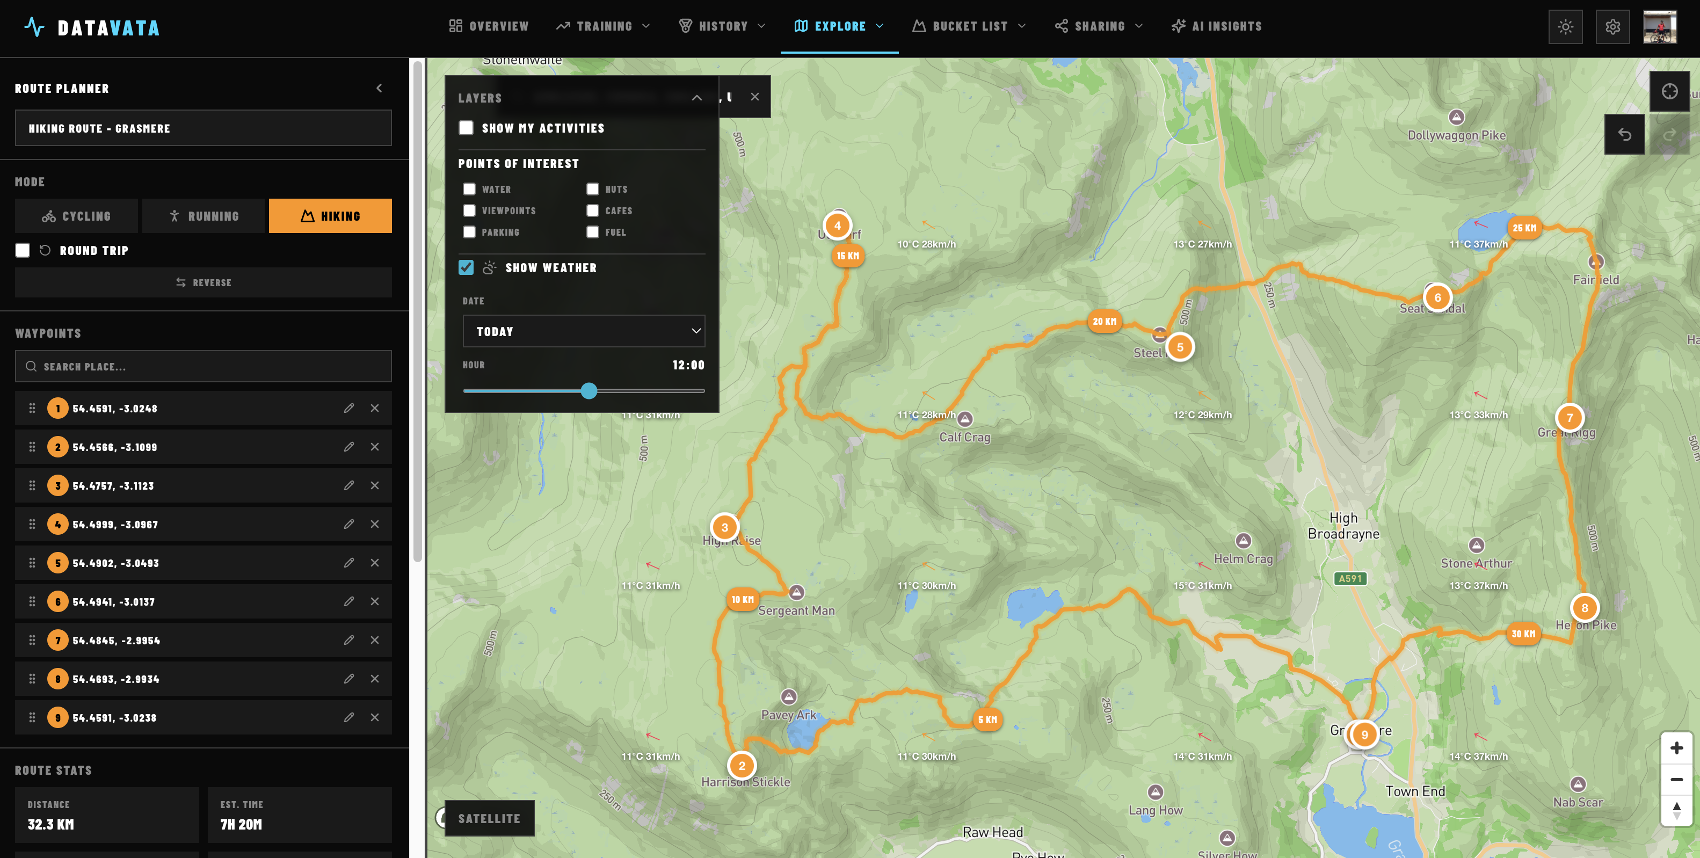This screenshot has width=1700, height=858.
Task: Expand the History menu chevron
Action: [x=761, y=26]
